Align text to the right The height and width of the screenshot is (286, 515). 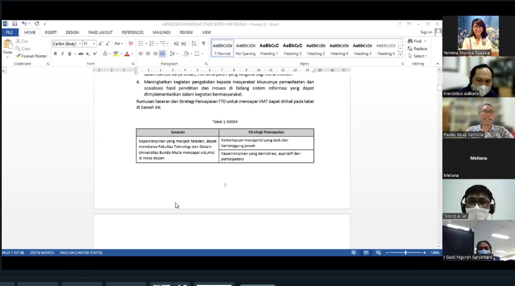(x=155, y=54)
